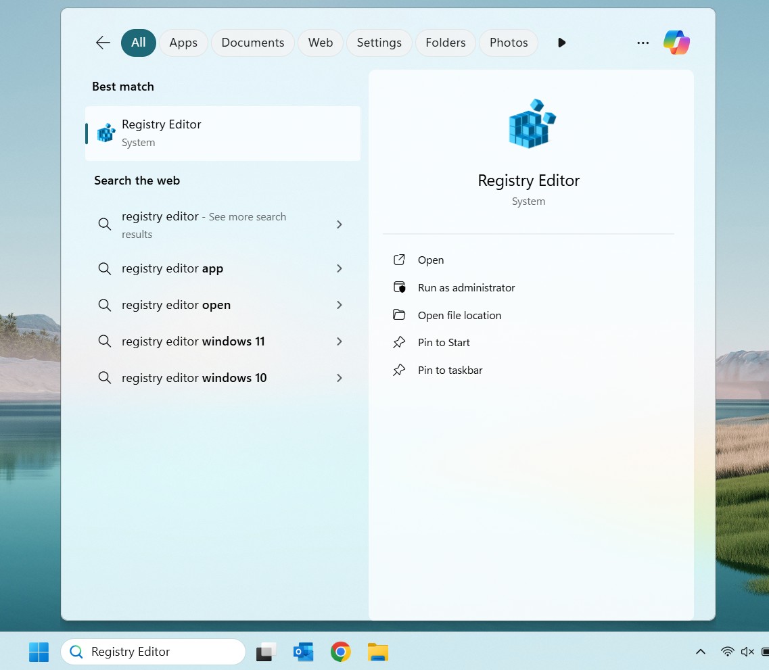The width and height of the screenshot is (769, 670).
Task: Click the magnifier icon beside 'registry editor open'
Action: pyautogui.click(x=104, y=305)
